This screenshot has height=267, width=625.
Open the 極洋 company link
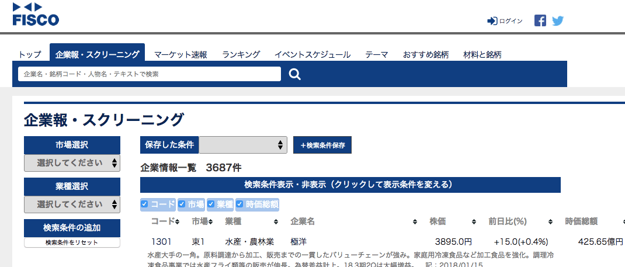[298, 241]
